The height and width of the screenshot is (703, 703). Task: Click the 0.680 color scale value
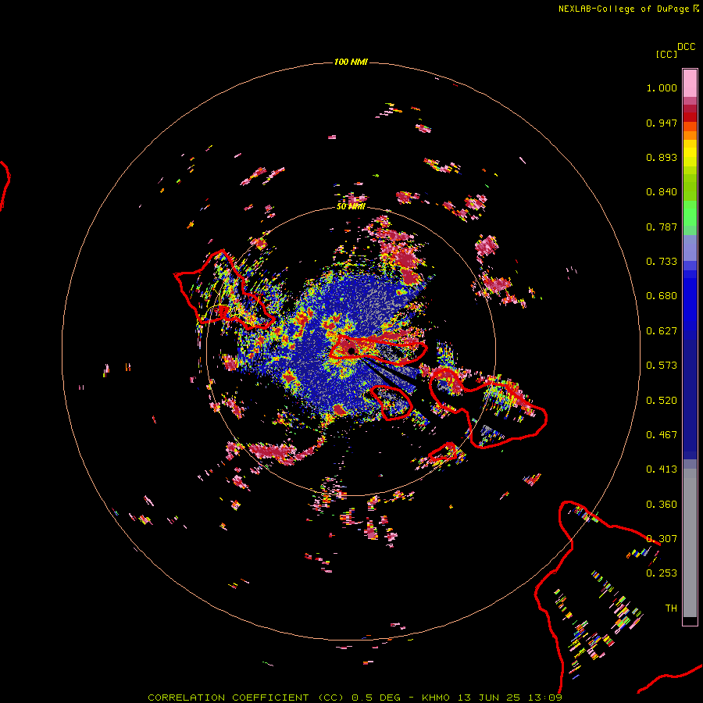point(662,296)
